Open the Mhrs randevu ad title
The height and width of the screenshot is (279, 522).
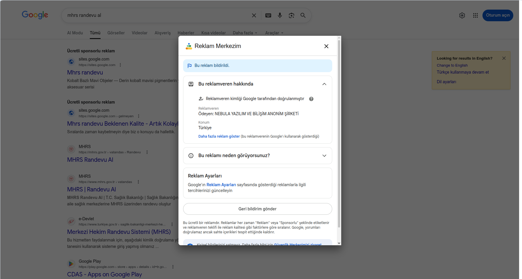coord(85,72)
